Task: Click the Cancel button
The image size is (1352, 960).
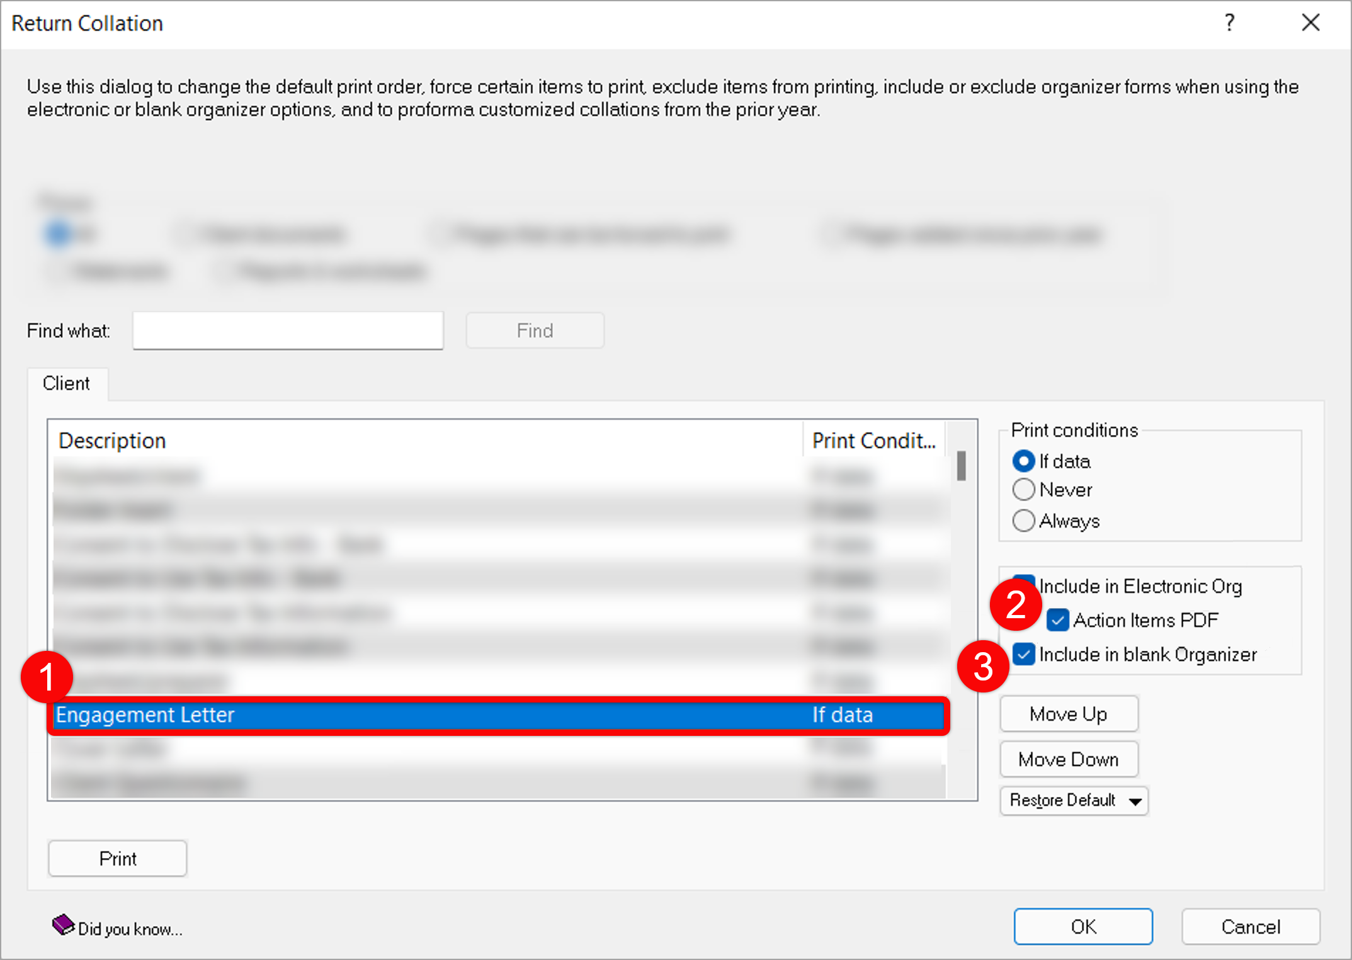Action: [1251, 927]
